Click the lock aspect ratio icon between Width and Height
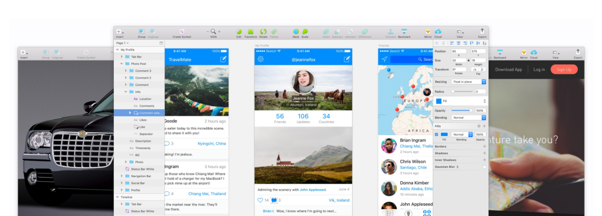The width and height of the screenshot is (602, 216). [469, 60]
